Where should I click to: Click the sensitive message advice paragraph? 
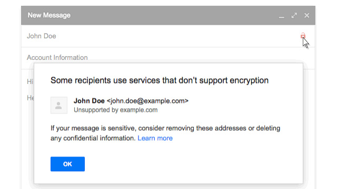[165, 133]
